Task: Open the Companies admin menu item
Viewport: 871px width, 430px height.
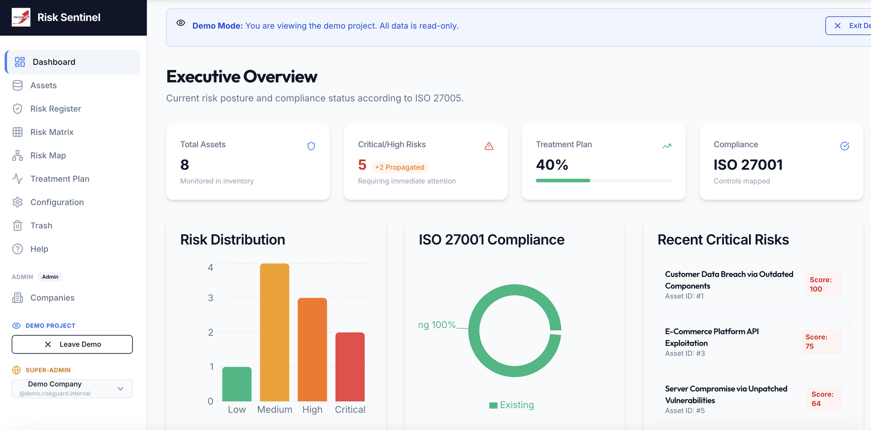Action: (x=52, y=298)
